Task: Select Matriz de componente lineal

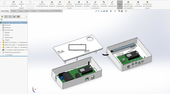Action: (x=42, y=4)
